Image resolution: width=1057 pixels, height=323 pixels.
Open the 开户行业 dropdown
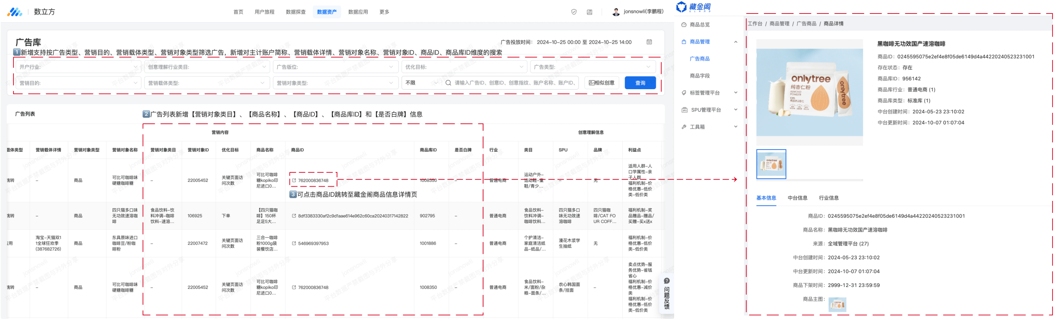(x=78, y=67)
